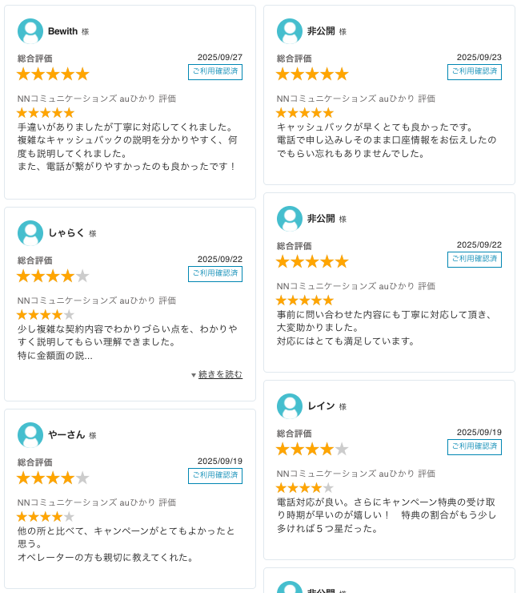The height and width of the screenshot is (593, 521).
Task: Click the review text about fast cashback
Action: pos(387,139)
